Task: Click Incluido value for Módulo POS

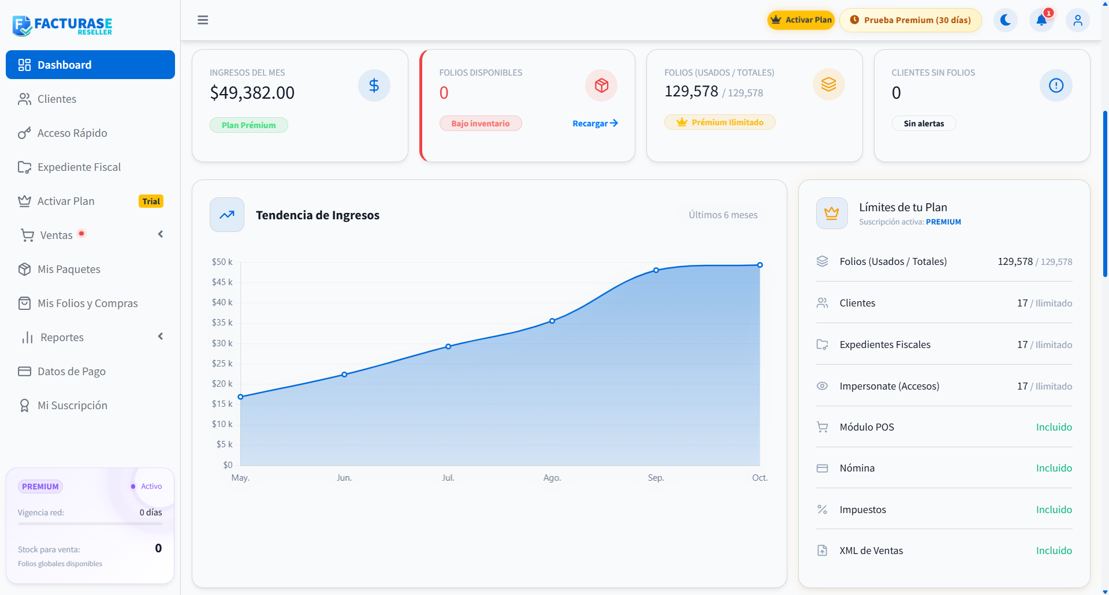Action: [x=1054, y=427]
